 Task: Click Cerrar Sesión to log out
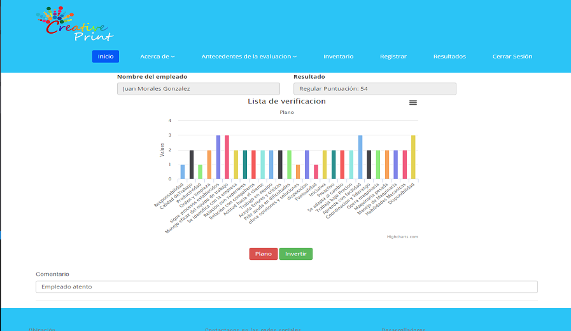(512, 57)
